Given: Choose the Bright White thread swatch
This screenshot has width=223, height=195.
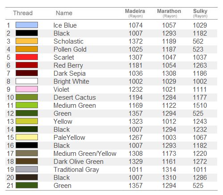Looking at the screenshot, I should click(x=27, y=81).
